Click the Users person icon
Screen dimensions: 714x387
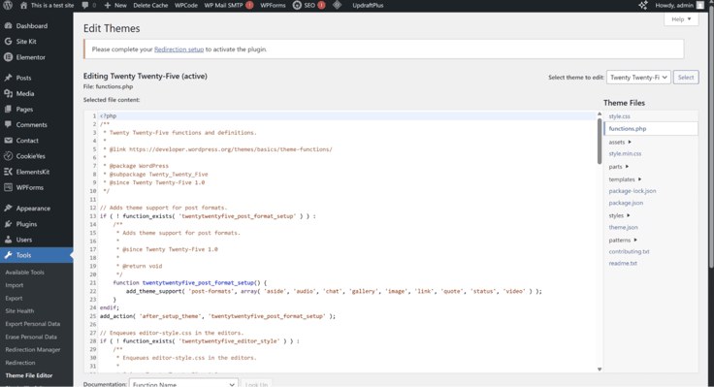click(x=8, y=240)
